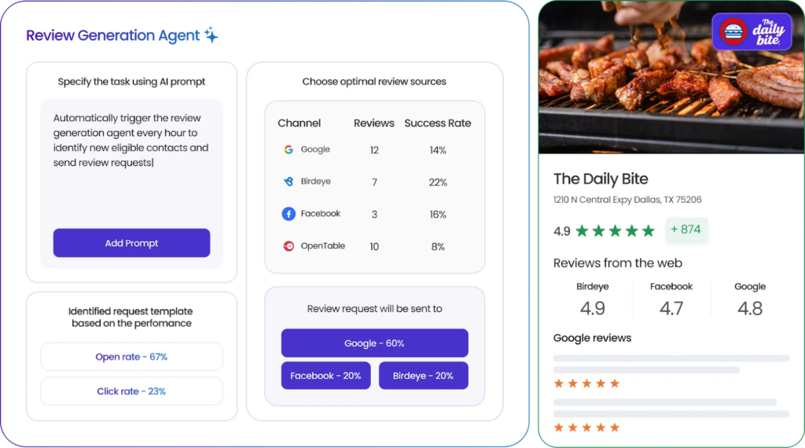Select the Open rate - 67% template
Screen dimensions: 805x448
[x=131, y=357]
